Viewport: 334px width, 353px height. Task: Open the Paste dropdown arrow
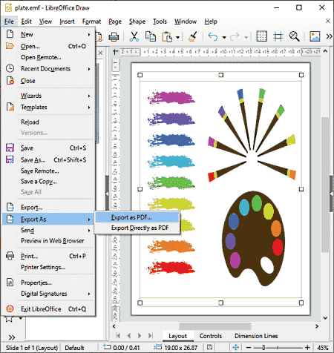click(177, 38)
